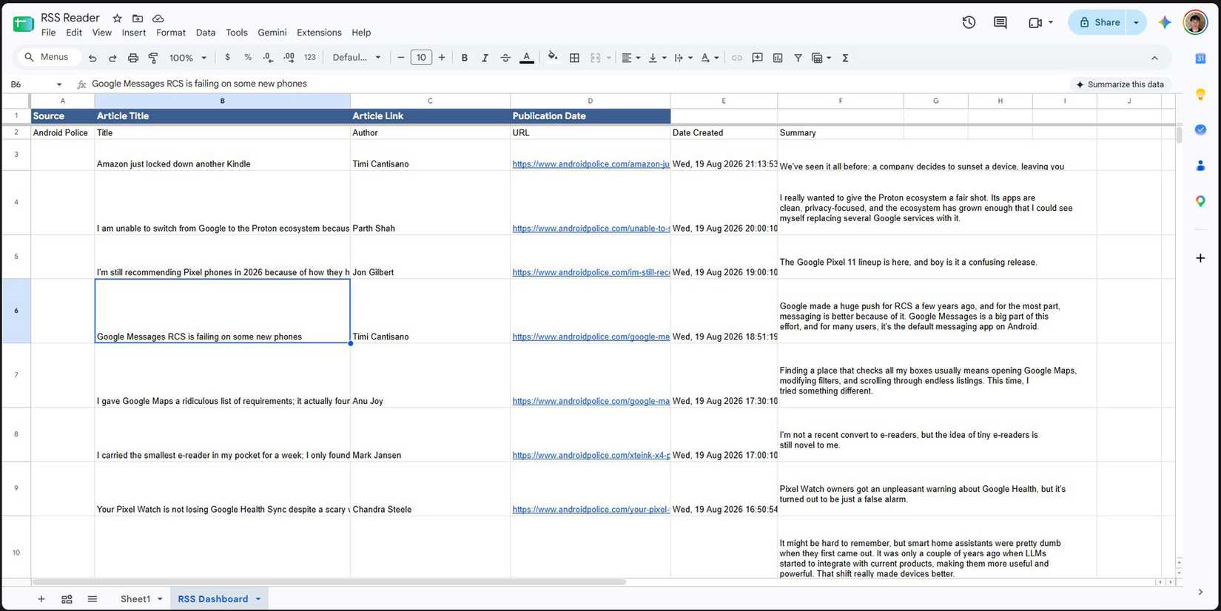Toggle strikethrough formatting

[x=505, y=58]
